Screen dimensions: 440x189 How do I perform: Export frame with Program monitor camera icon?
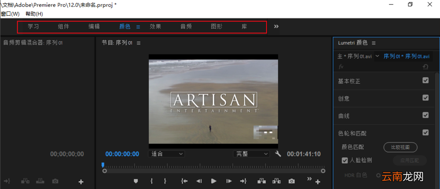click(292, 181)
